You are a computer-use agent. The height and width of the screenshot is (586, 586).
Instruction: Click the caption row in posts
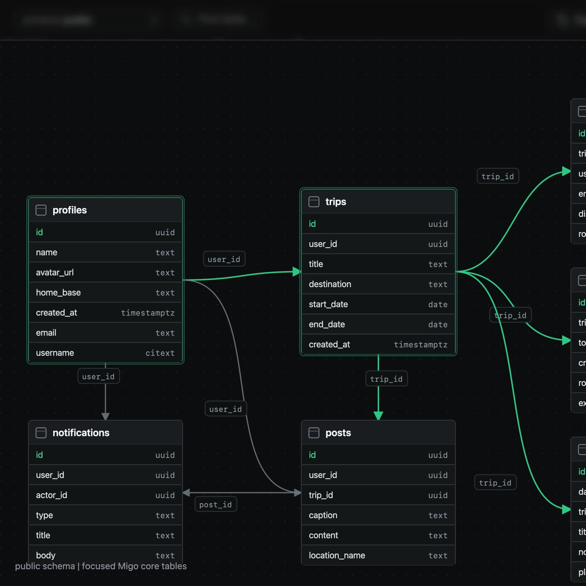(x=378, y=515)
